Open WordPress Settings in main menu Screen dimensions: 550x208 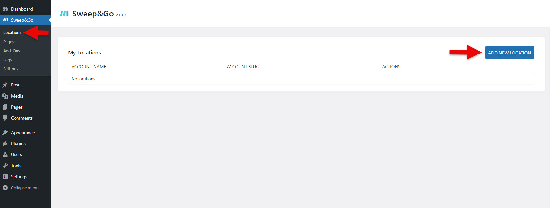tap(19, 177)
